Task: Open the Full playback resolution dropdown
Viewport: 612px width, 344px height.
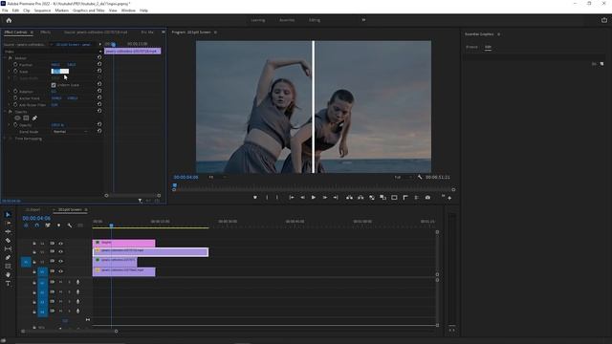Action: tap(403, 177)
